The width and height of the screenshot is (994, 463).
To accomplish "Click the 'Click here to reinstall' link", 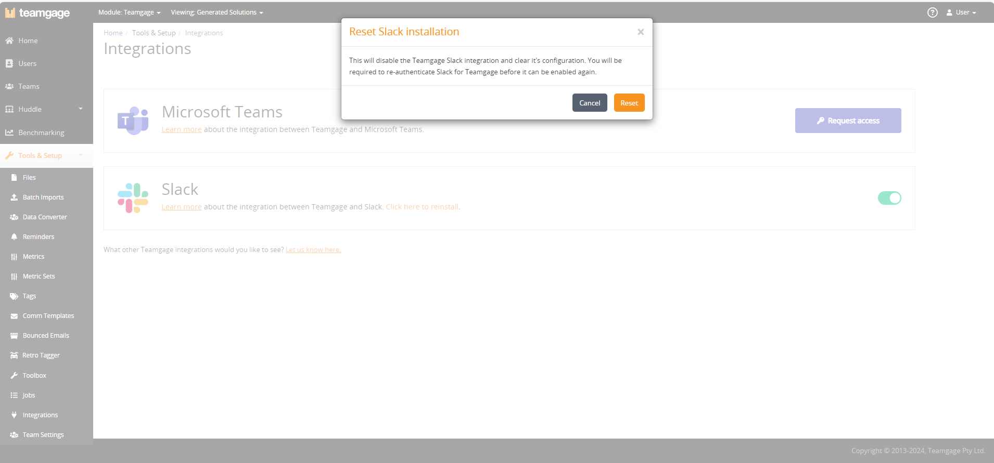I will tap(422, 207).
